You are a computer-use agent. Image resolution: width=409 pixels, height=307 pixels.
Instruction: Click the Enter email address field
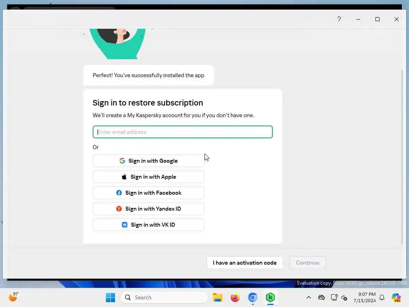(x=182, y=132)
